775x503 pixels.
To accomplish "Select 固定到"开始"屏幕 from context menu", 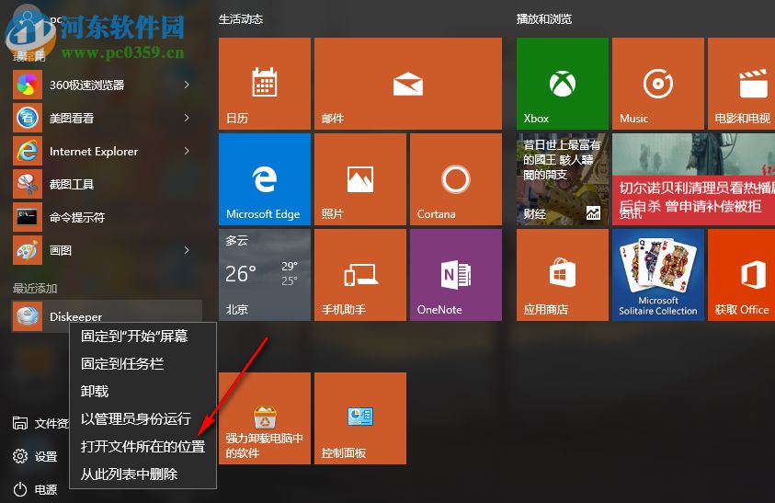I will coord(142,337).
